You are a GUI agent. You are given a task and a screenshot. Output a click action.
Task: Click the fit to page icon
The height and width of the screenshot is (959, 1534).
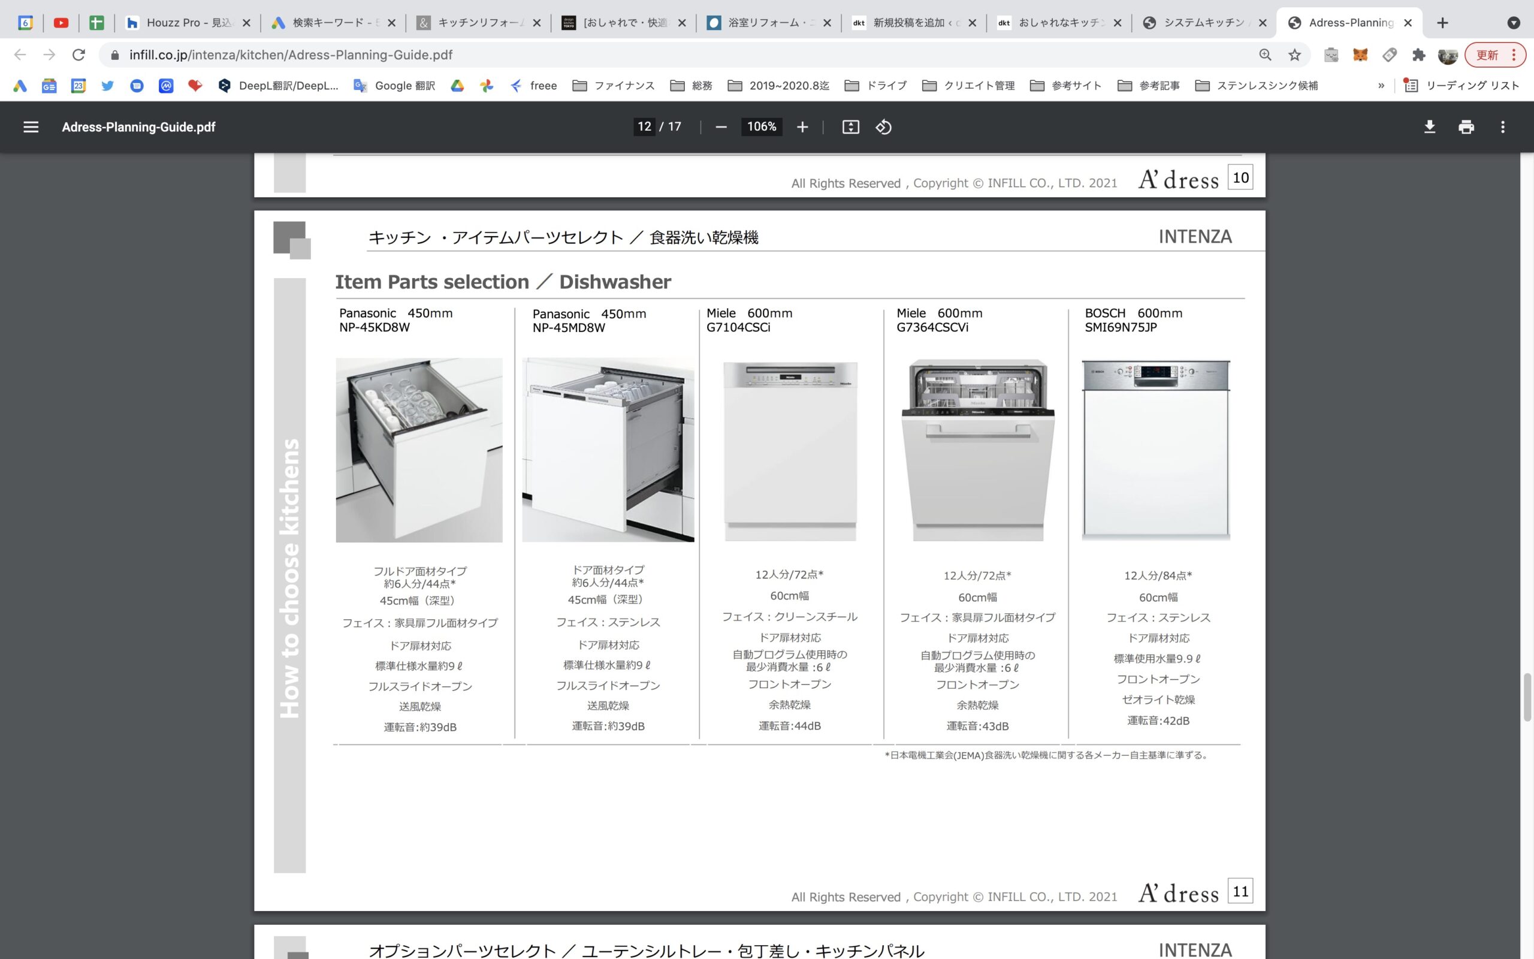pos(851,127)
